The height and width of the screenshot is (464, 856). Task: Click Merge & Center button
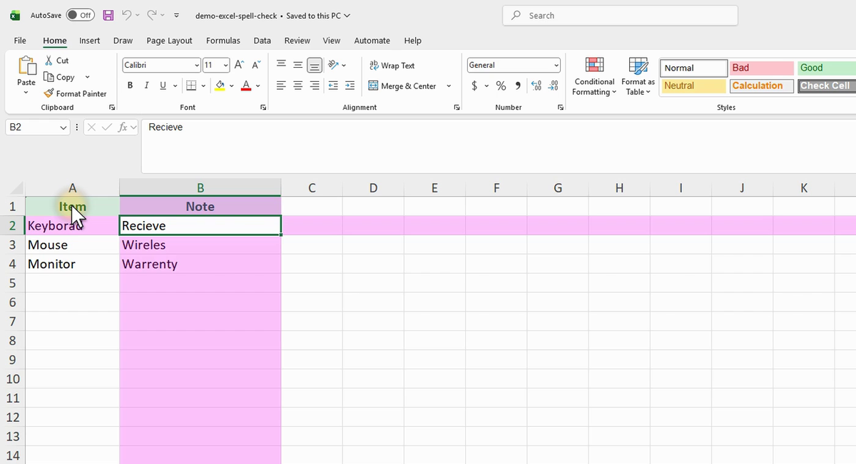pos(402,86)
